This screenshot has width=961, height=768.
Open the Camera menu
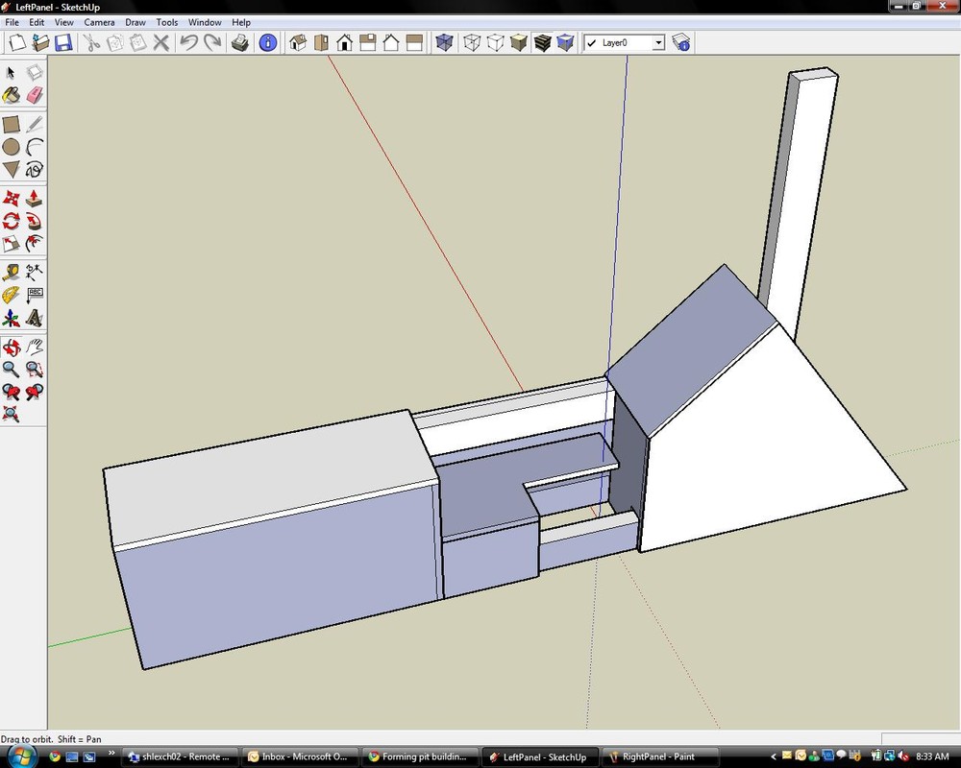99,22
